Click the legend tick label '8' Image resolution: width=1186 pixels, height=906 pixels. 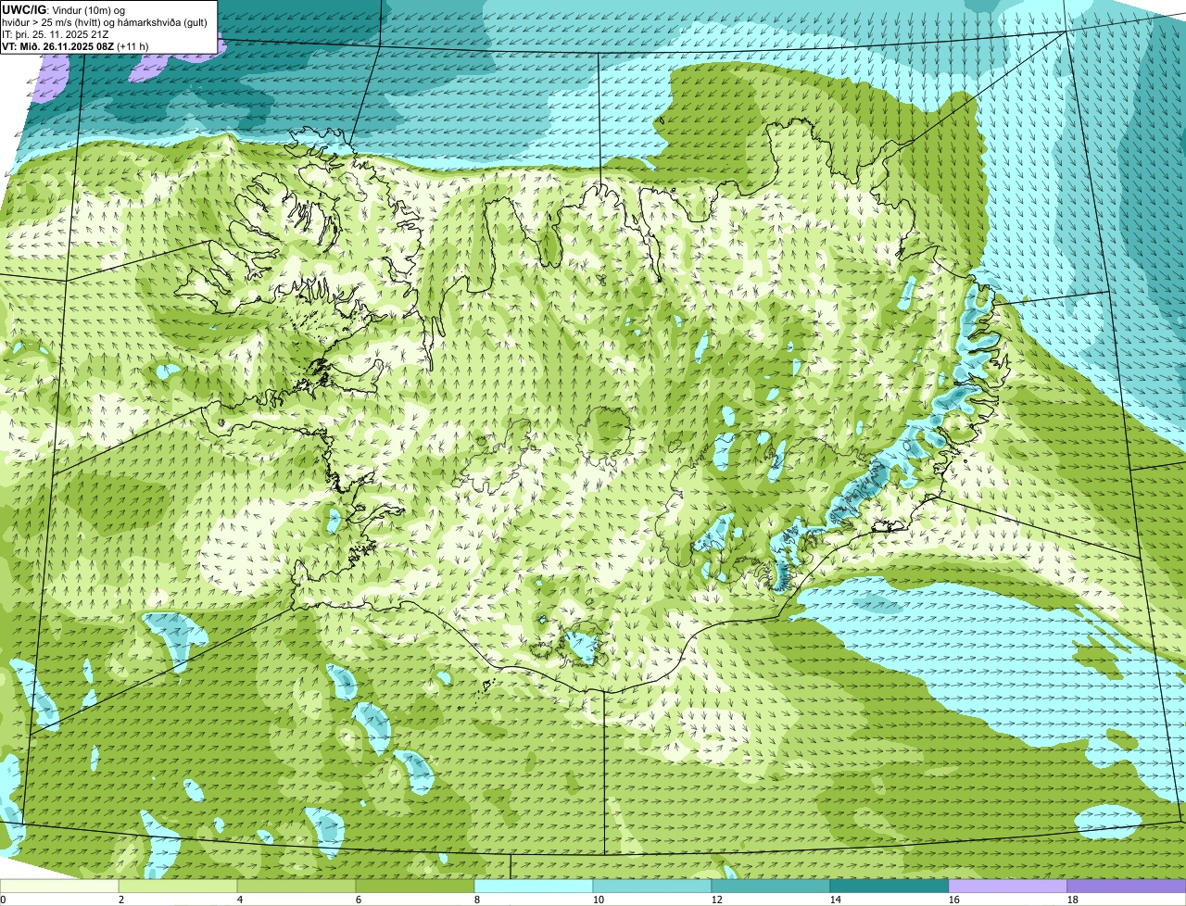click(x=477, y=900)
